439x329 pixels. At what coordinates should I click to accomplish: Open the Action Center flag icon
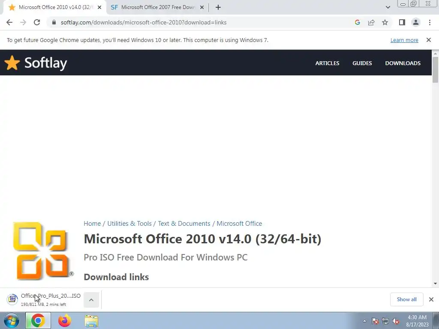[x=375, y=321]
